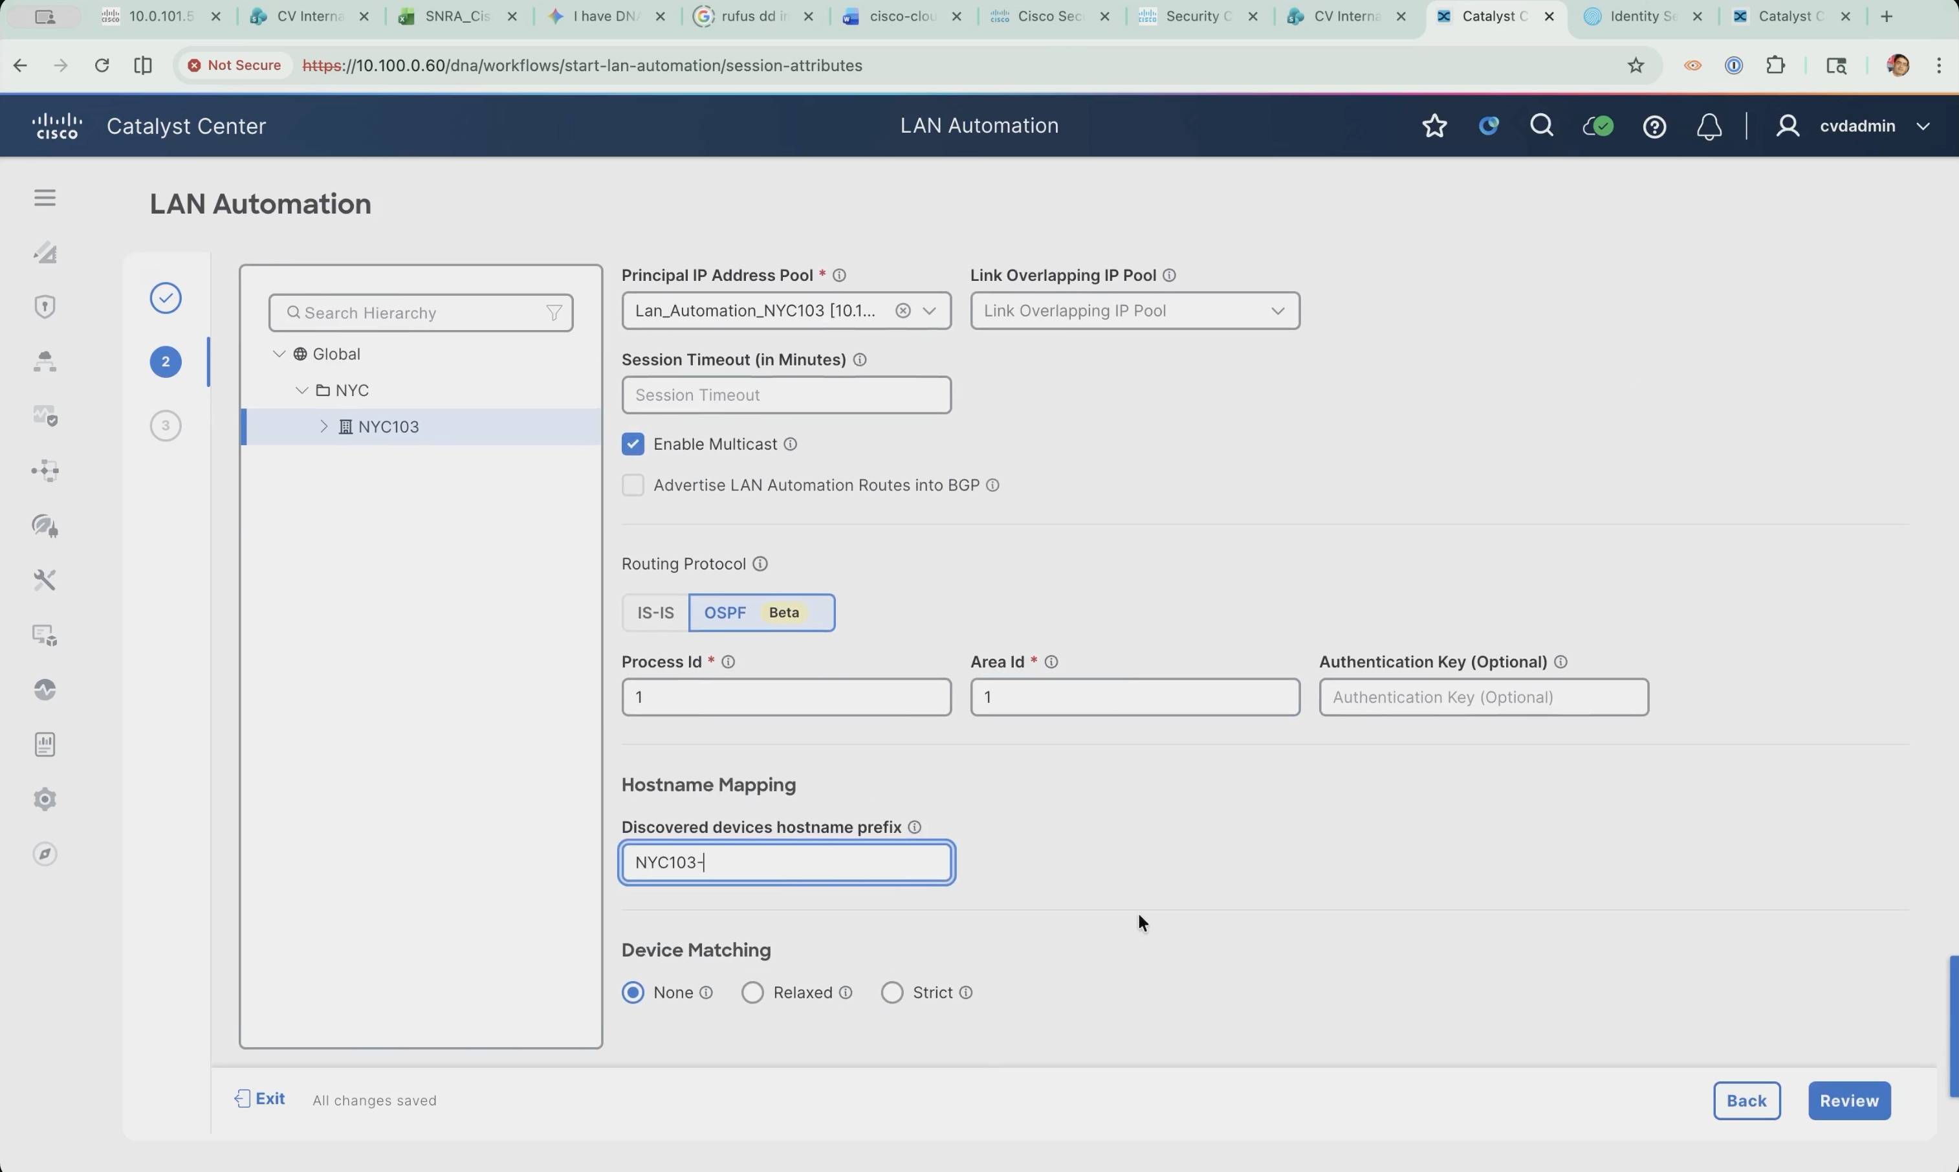Click the favorites star in header

pos(1434,126)
